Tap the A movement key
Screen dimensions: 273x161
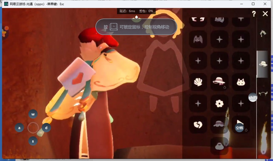click(x=19, y=128)
